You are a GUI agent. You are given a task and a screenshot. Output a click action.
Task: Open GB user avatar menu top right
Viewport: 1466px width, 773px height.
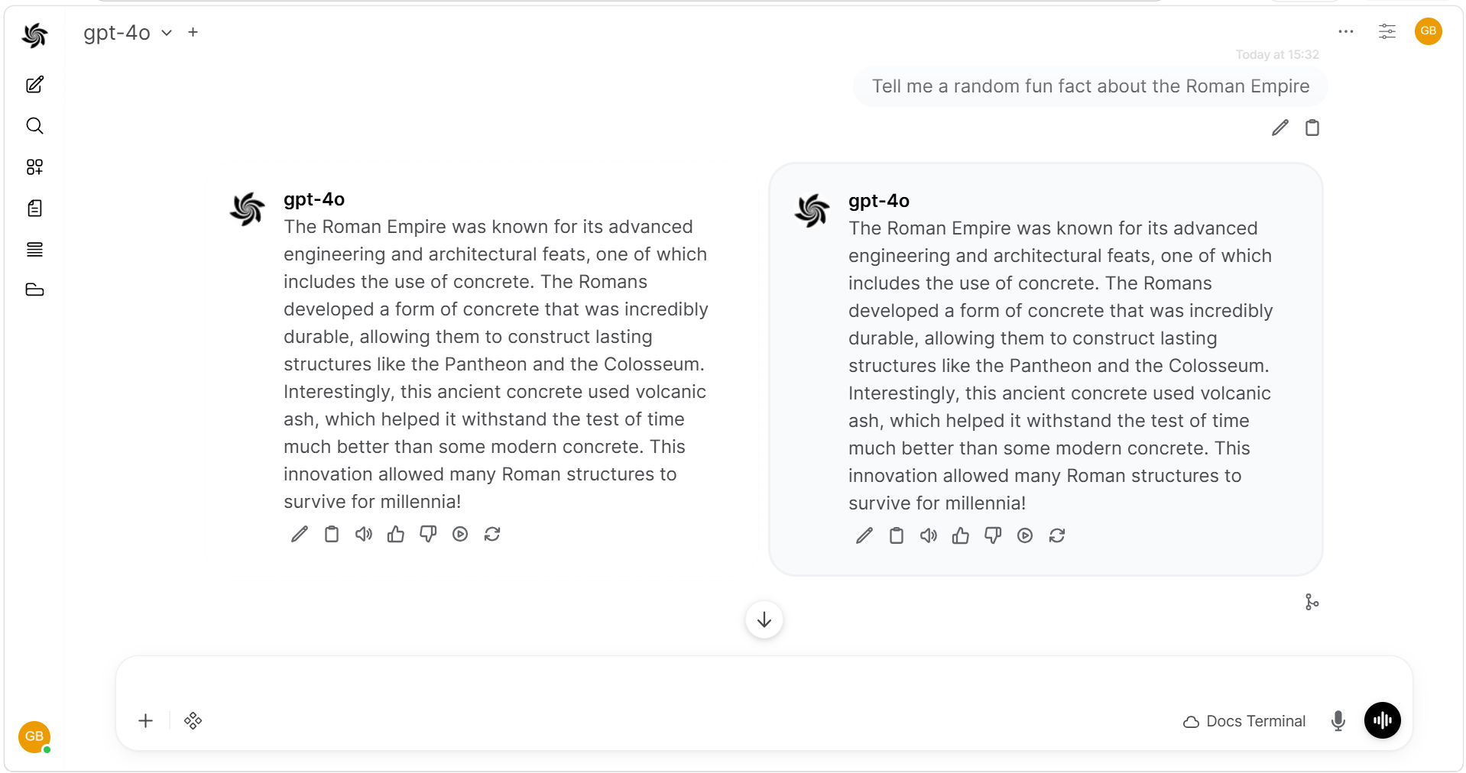pyautogui.click(x=1429, y=31)
